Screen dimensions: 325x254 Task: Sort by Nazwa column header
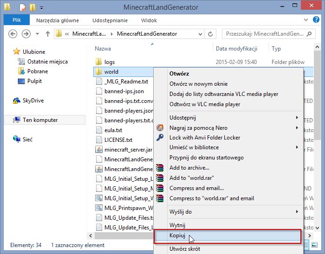coord(103,49)
